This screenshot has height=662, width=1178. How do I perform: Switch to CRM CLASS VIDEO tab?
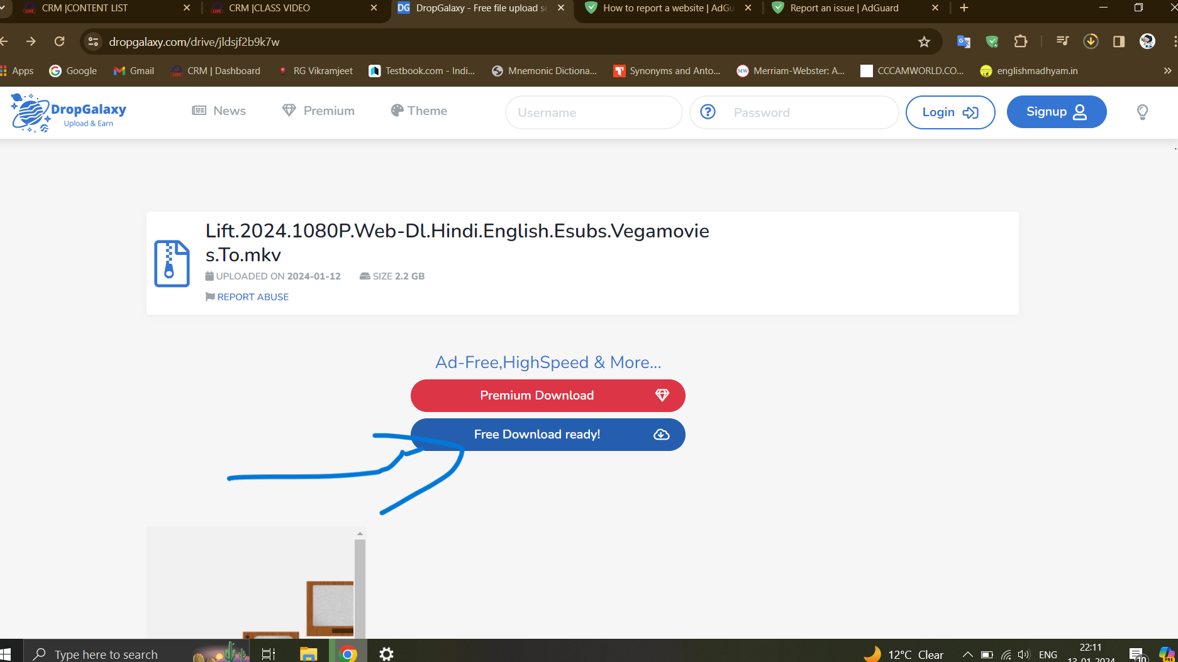point(269,8)
